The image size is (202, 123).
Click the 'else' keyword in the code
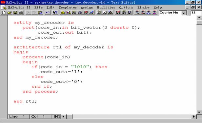(x=38, y=77)
